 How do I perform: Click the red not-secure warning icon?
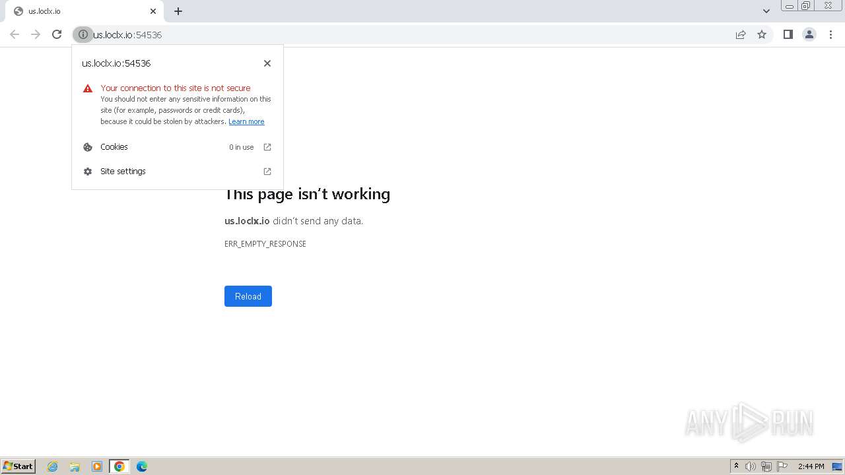click(x=88, y=88)
